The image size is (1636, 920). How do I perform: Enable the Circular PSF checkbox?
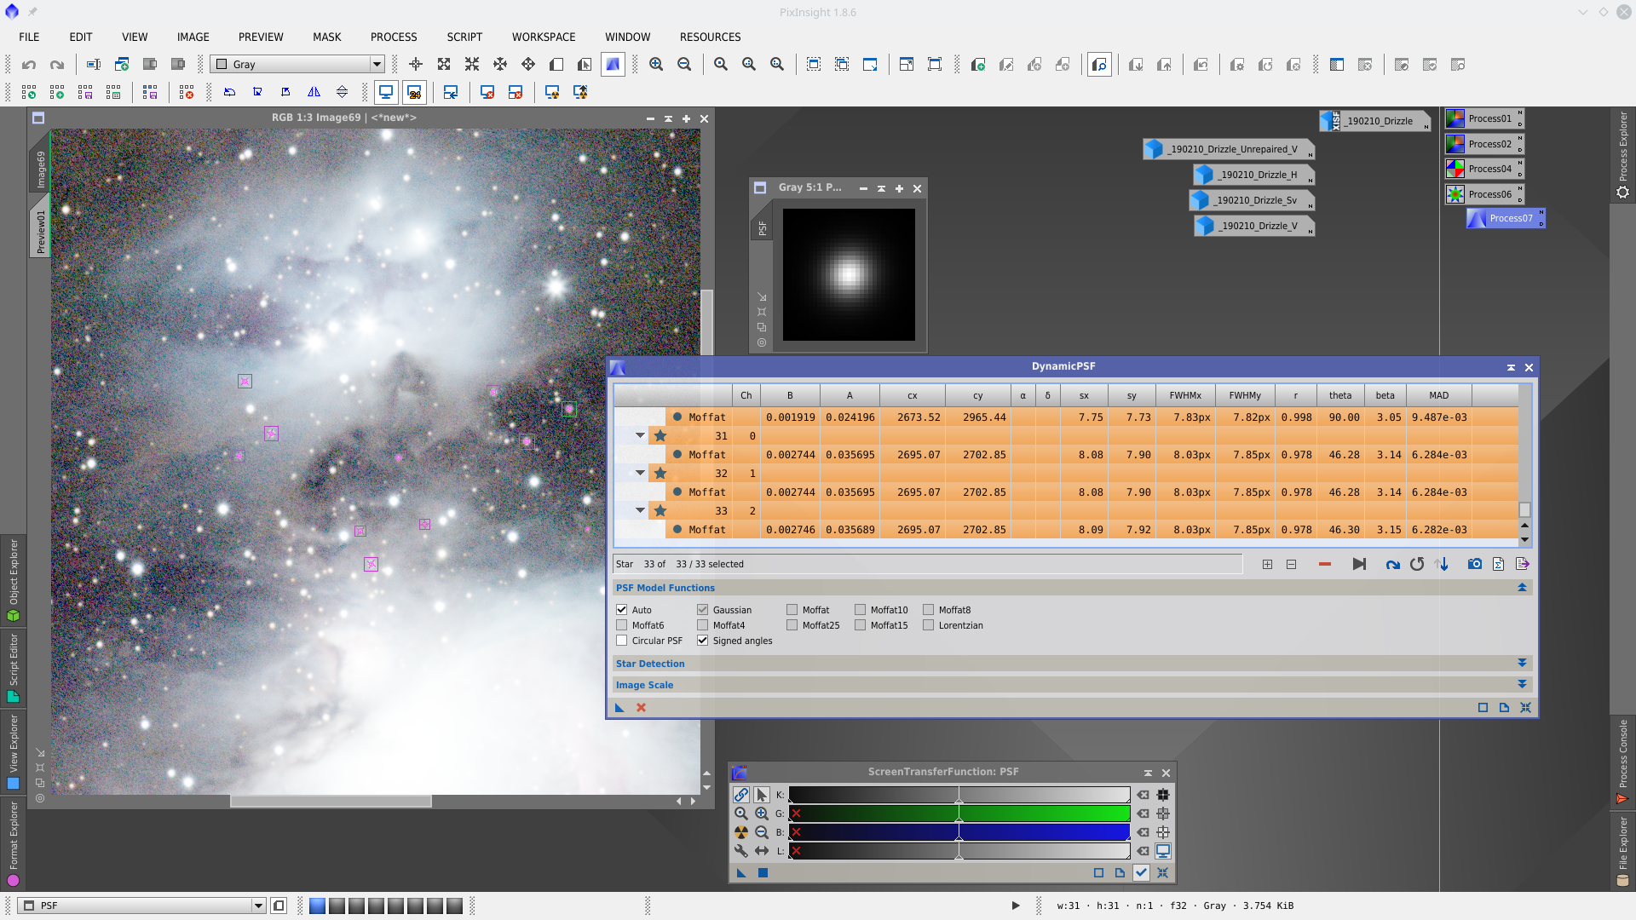pos(622,641)
